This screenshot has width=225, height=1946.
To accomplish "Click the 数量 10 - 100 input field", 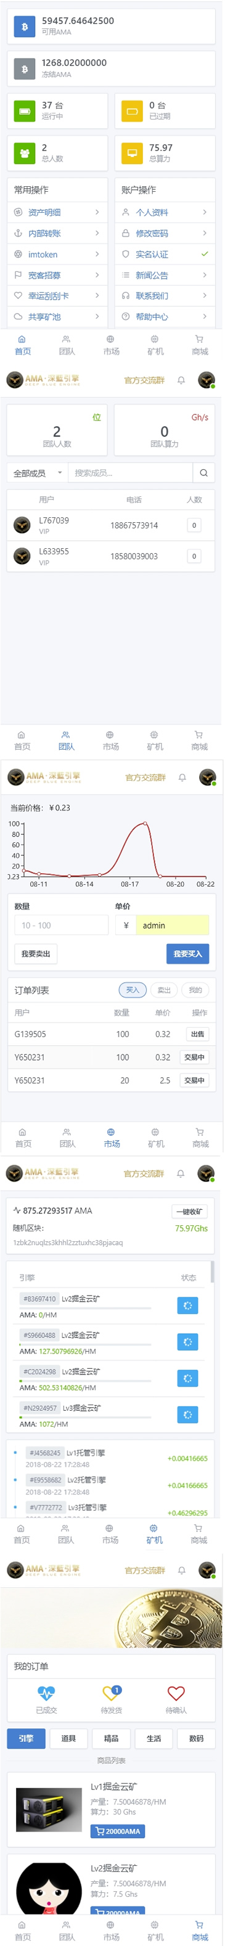I will click(61, 926).
